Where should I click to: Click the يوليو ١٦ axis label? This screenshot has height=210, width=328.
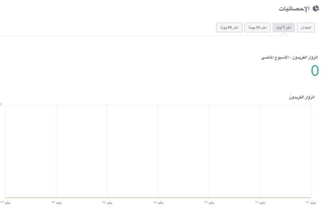click(209, 203)
